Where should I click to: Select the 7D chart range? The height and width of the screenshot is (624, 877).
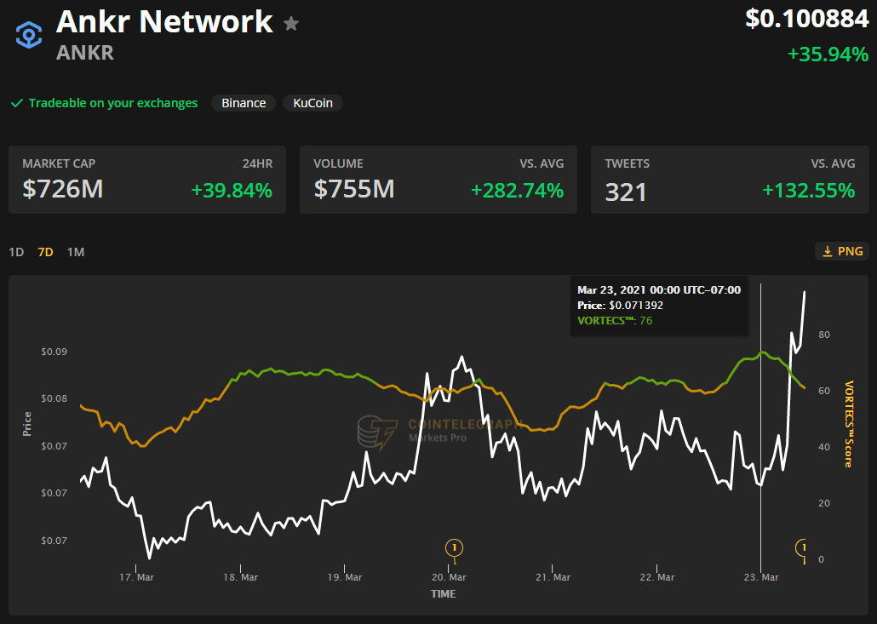[45, 252]
